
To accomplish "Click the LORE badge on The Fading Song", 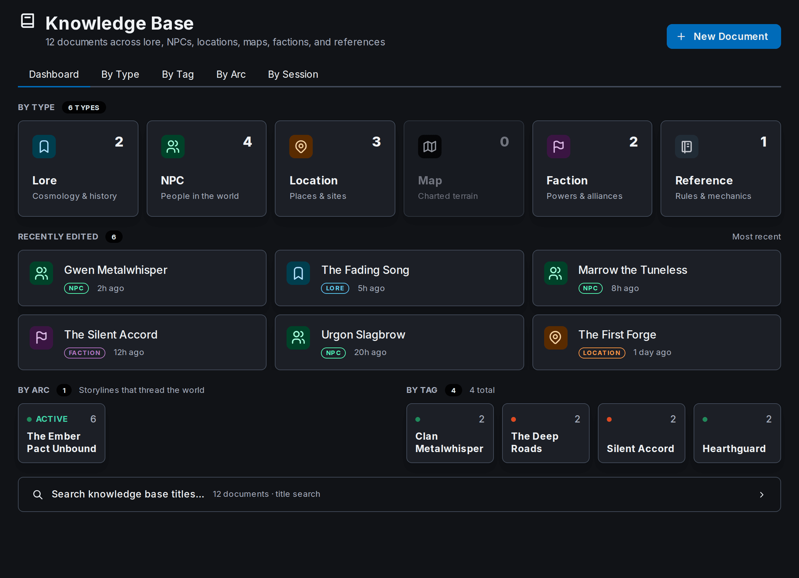I will pyautogui.click(x=335, y=288).
